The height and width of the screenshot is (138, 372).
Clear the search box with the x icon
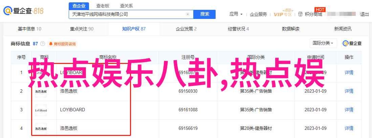coord(188,14)
